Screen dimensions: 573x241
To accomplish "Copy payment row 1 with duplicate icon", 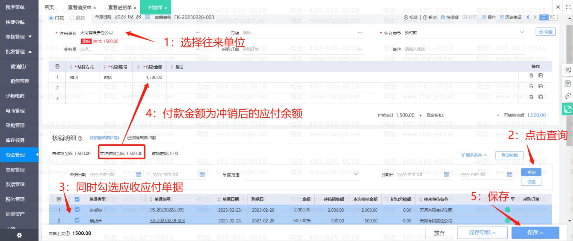I will 541,76.
